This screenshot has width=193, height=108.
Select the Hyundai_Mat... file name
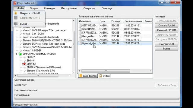tap(90, 43)
